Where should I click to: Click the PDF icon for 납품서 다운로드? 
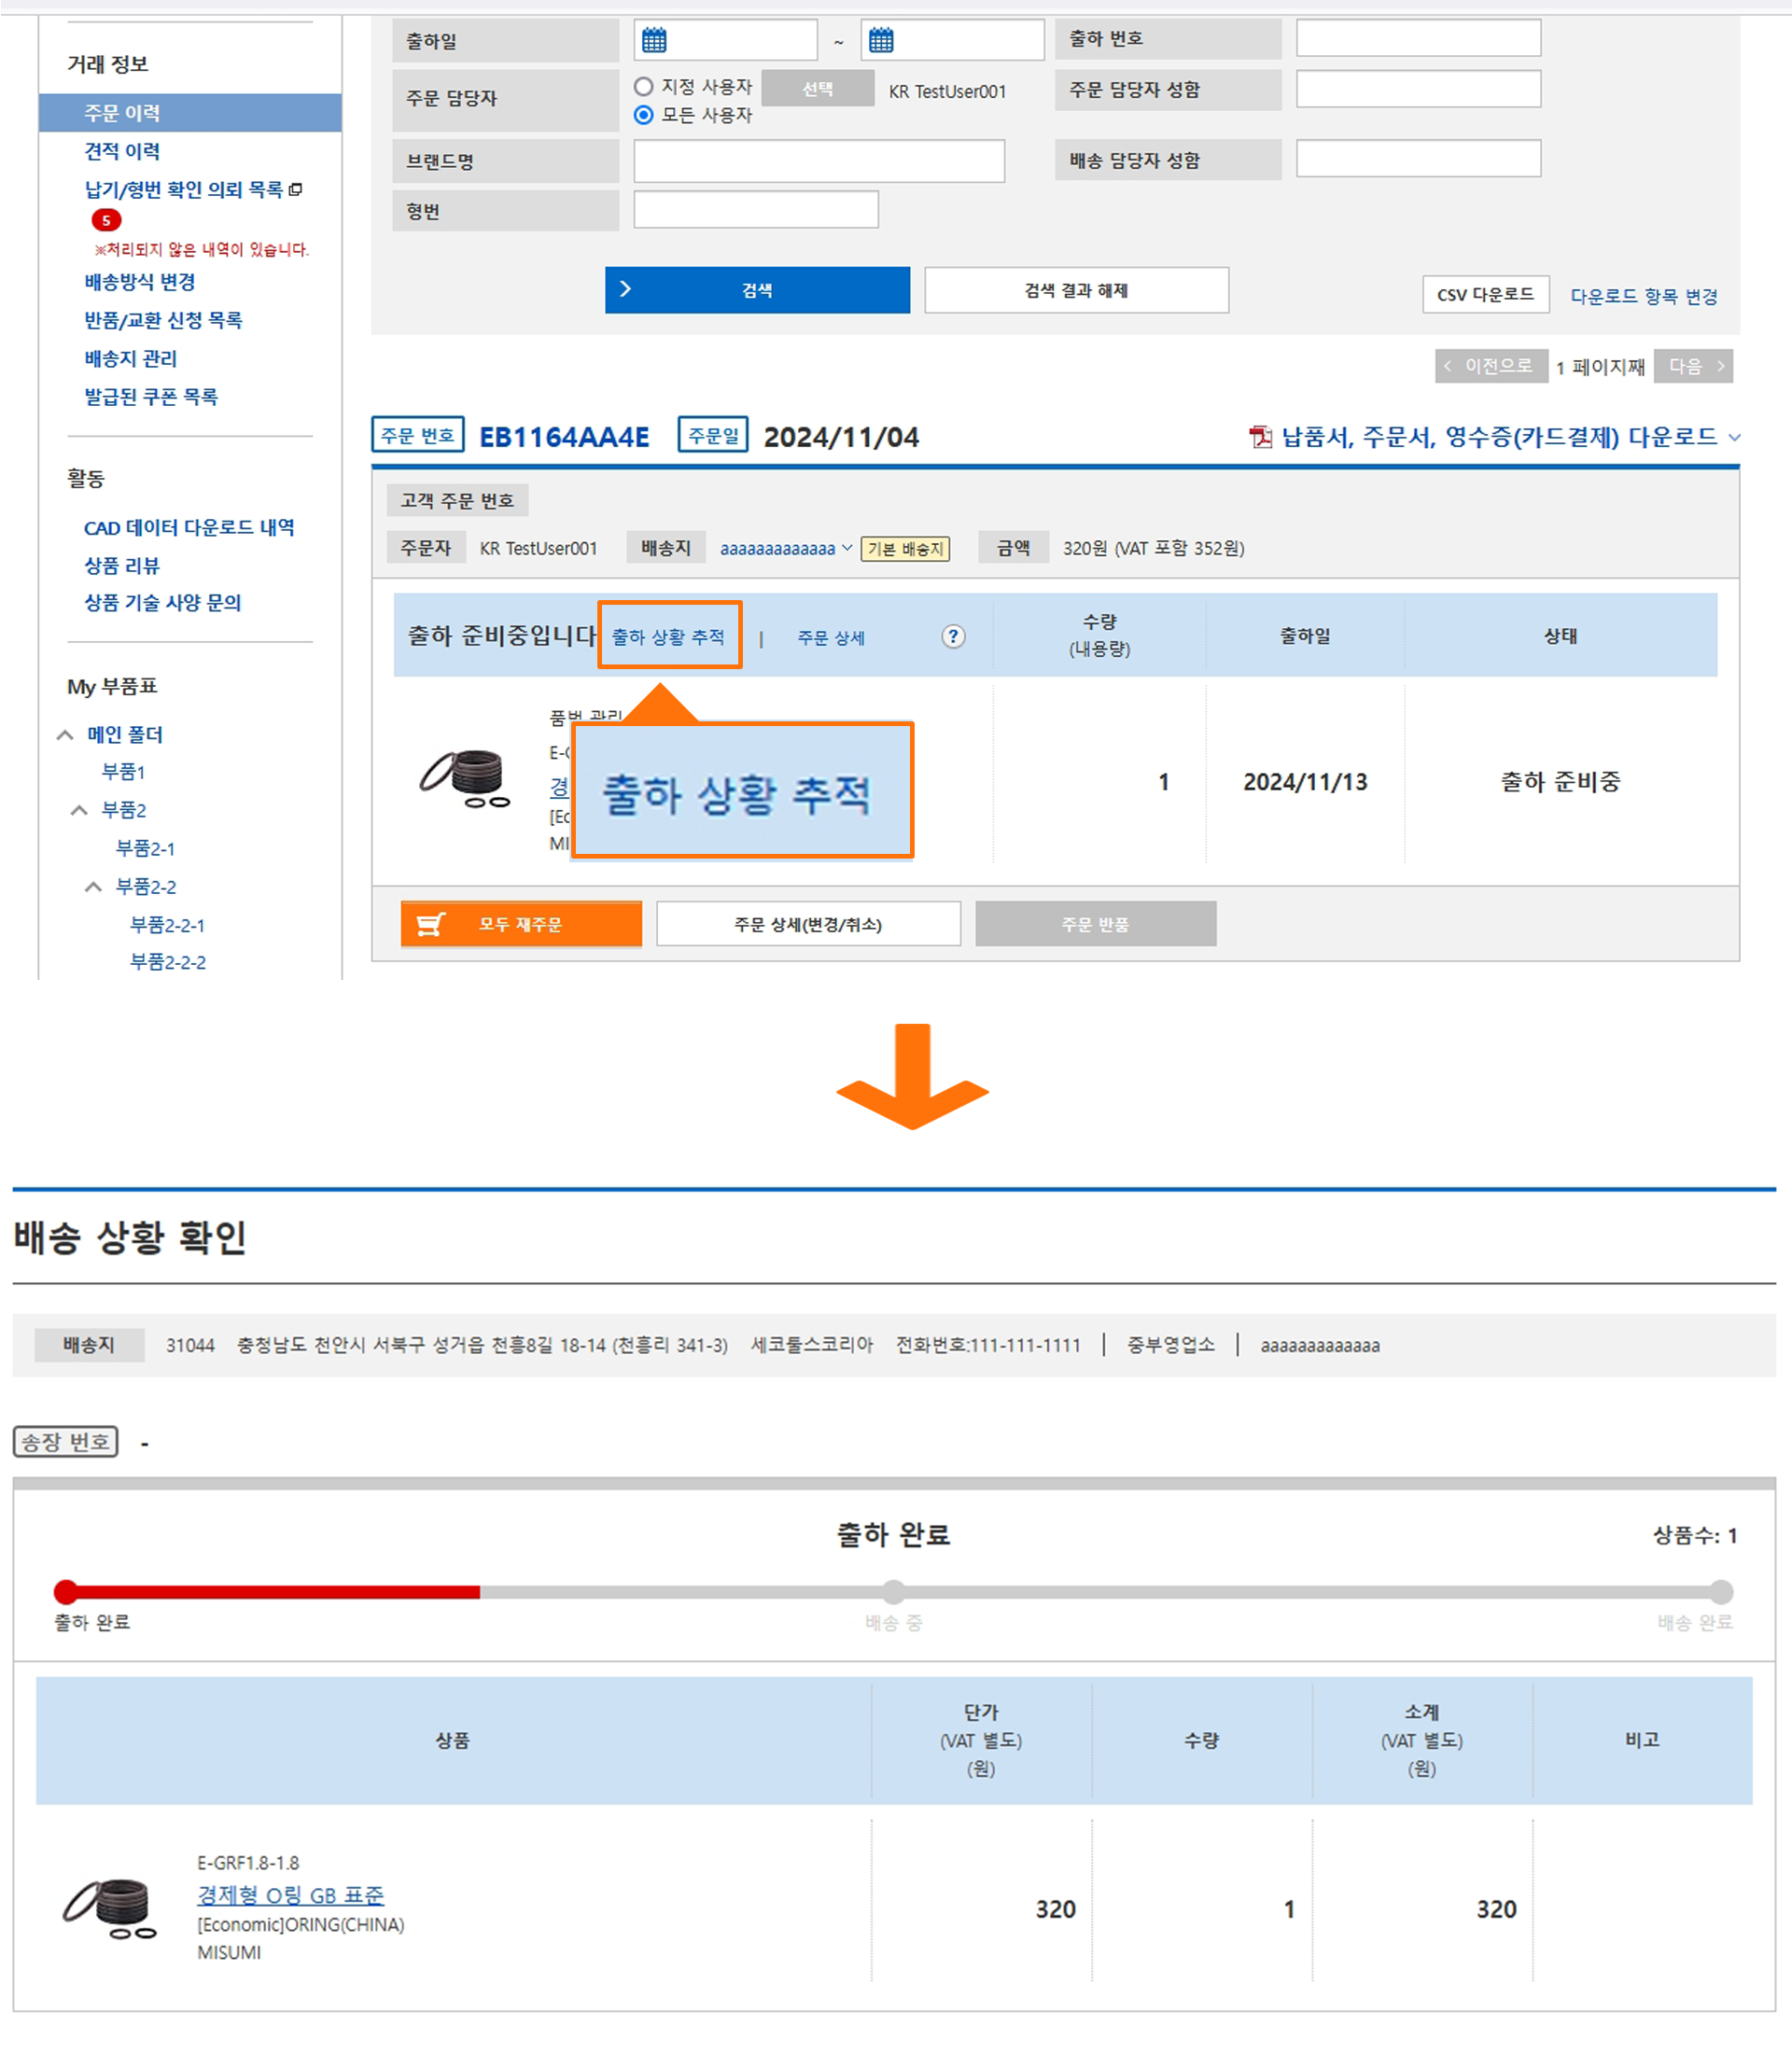tap(1260, 437)
